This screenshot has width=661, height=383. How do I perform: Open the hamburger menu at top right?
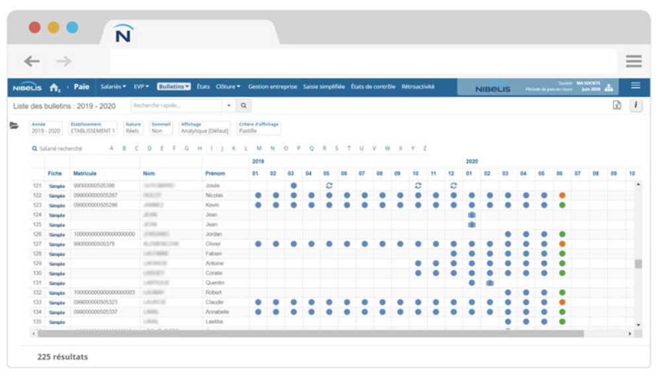click(635, 85)
